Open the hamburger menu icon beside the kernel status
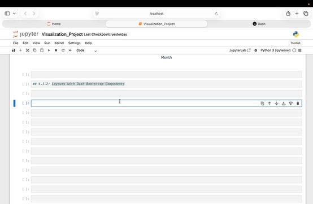 point(300,50)
